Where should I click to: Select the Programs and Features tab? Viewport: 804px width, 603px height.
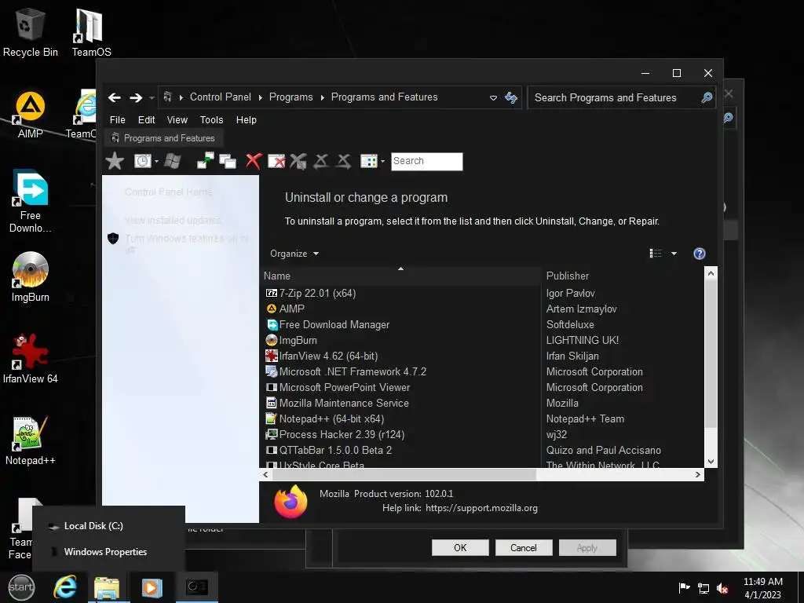pos(163,138)
